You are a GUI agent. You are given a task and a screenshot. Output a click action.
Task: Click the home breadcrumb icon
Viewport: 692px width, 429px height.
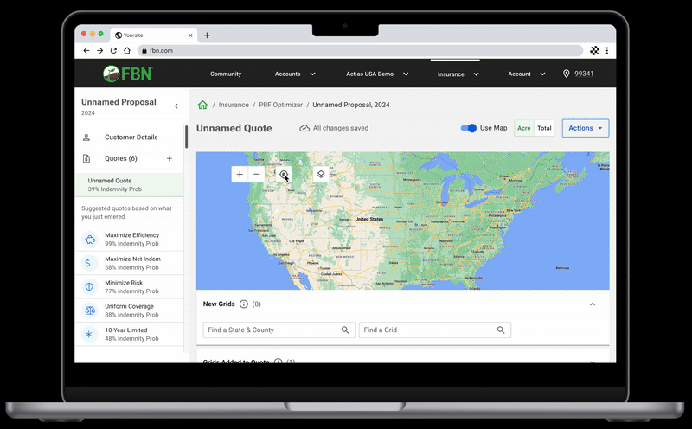[x=202, y=105]
